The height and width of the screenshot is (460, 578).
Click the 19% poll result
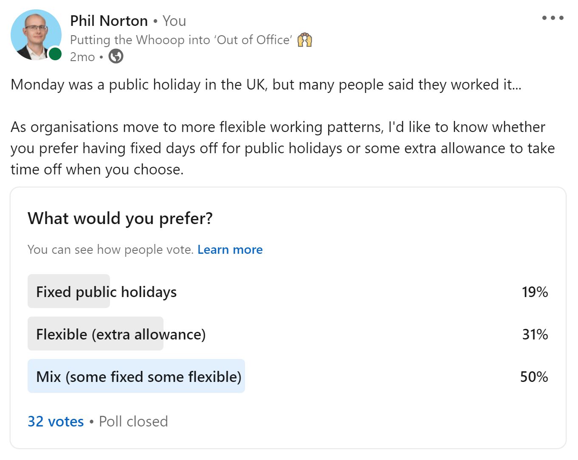tap(535, 292)
